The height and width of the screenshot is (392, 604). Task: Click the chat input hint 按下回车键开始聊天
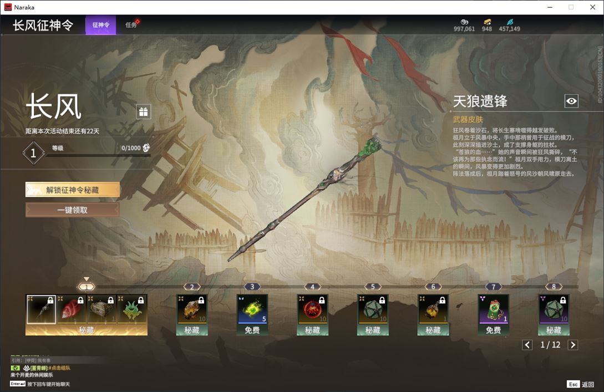(49, 384)
